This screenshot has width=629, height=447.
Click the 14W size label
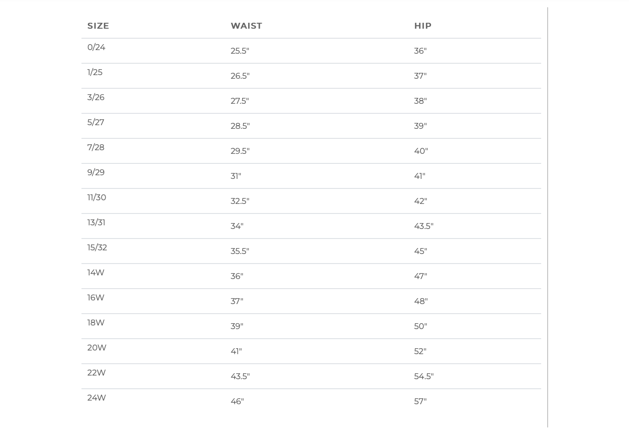(96, 273)
